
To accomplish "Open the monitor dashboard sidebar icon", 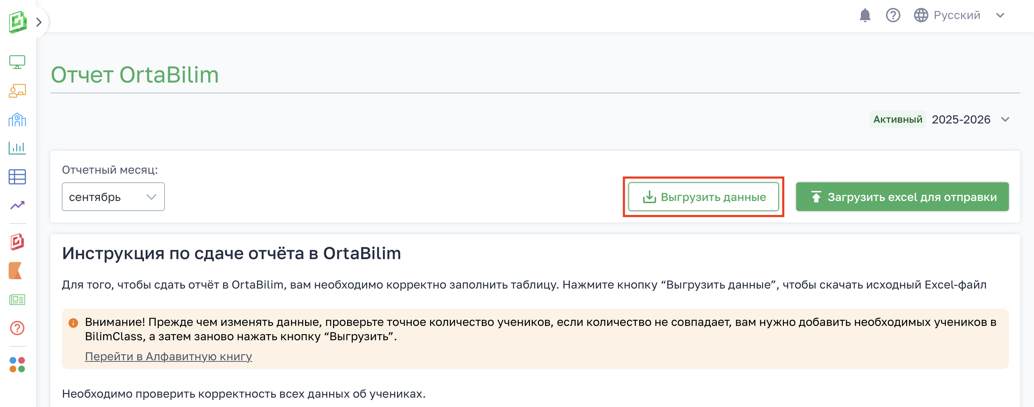I will click(x=17, y=62).
